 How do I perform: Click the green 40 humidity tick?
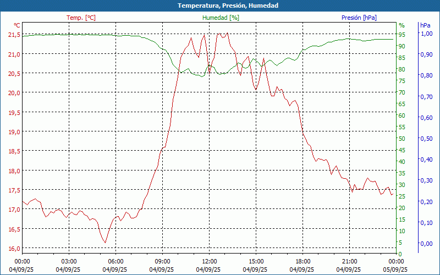tap(402, 162)
